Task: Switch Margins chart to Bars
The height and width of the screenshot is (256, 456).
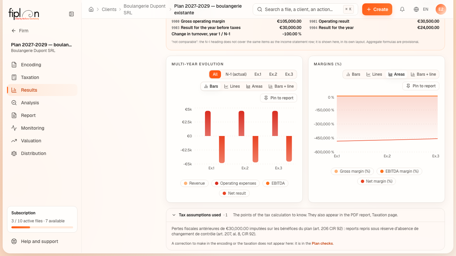Action: 353,74
